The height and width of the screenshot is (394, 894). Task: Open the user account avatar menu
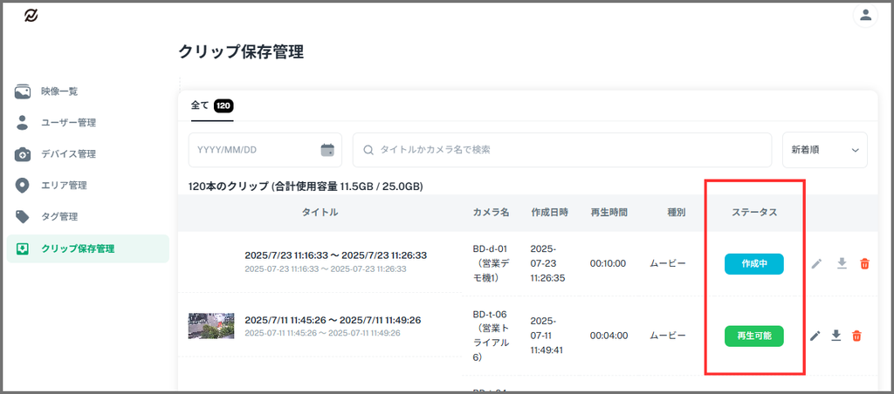point(865,16)
